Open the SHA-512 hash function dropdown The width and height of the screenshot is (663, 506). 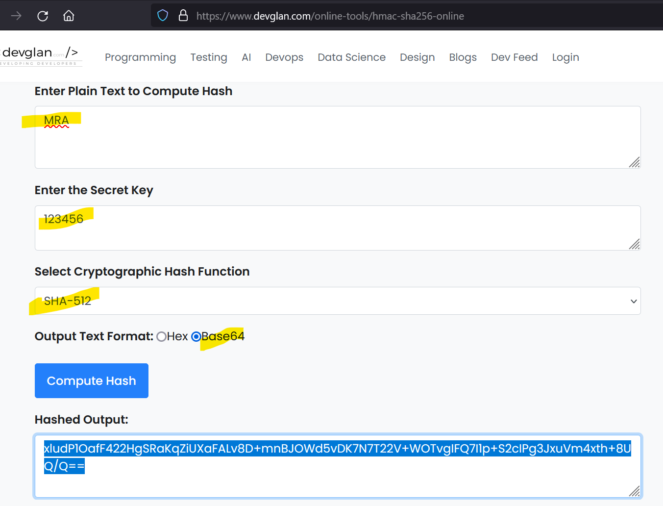(338, 301)
